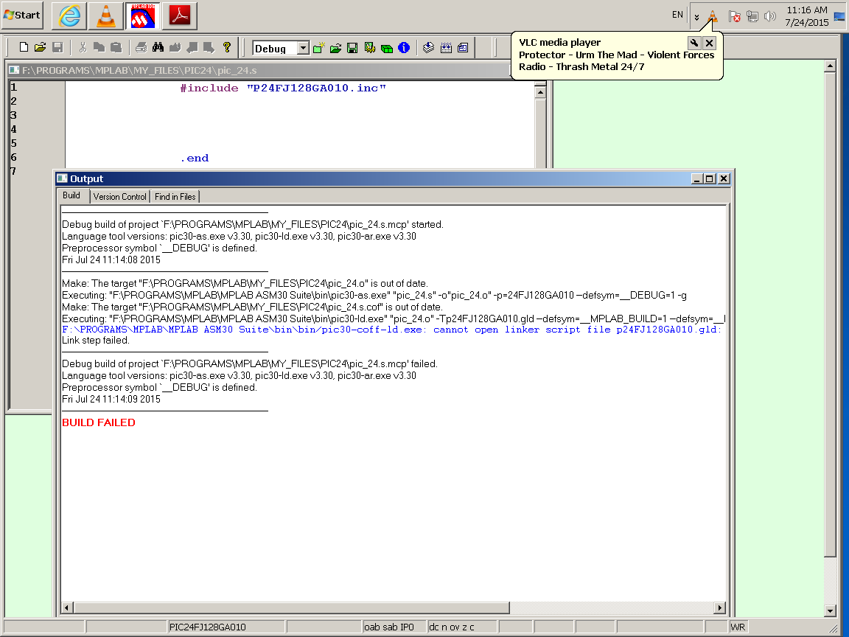Dismiss the VLC media player notification

709,43
